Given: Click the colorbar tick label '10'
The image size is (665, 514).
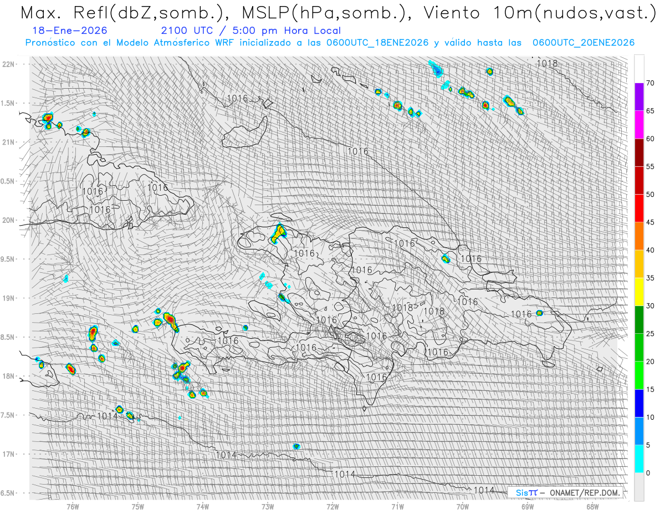Looking at the screenshot, I should pos(650,417).
